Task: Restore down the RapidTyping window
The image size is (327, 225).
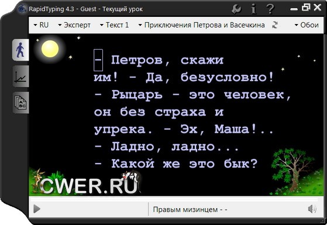Action: 306,8
